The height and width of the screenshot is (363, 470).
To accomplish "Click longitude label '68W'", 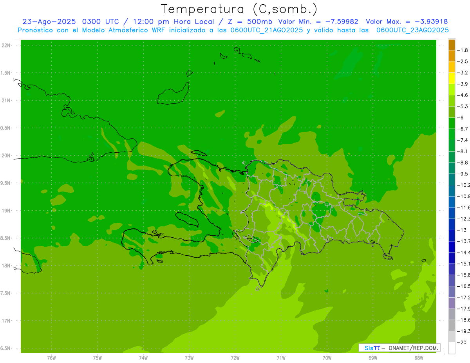I will (x=419, y=358).
